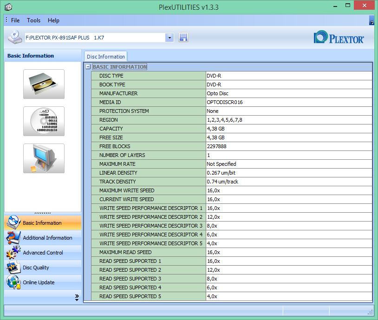Viewport: 378px width, 320px height.
Task: Click the 0.267 um/bit linear density value
Action: click(x=221, y=173)
